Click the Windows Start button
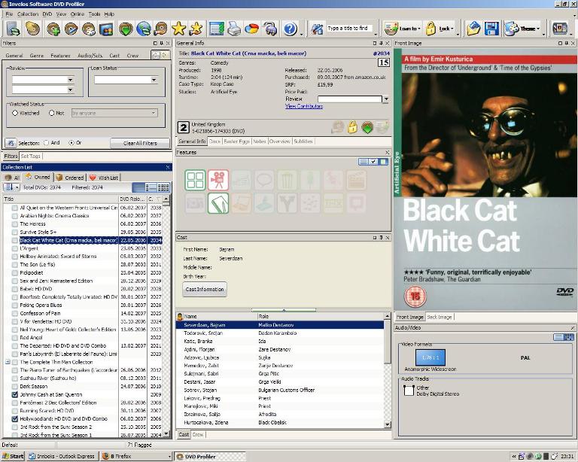The height and width of the screenshot is (462, 578). point(13,456)
